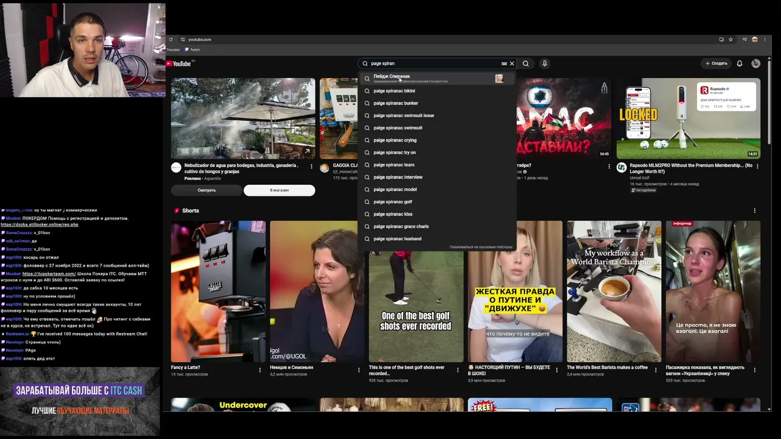781x439 pixels.
Task: Choose suggestion 'paige spiranac try on'
Action: [x=436, y=152]
